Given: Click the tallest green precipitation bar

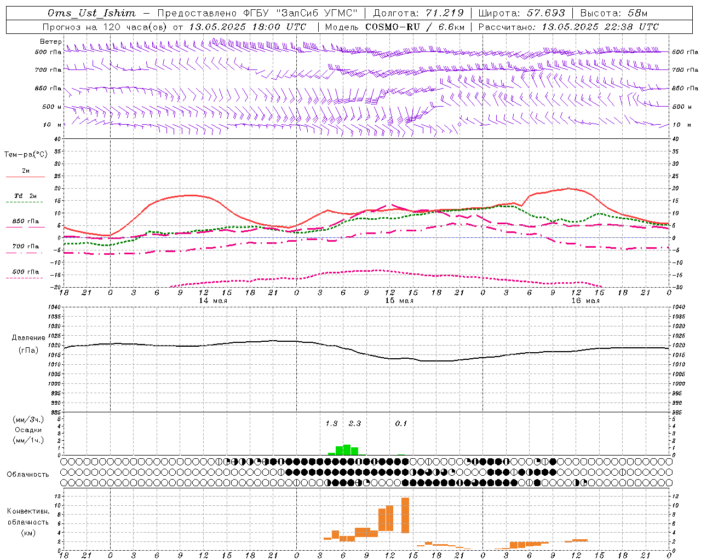Looking at the screenshot, I should coord(347,450).
